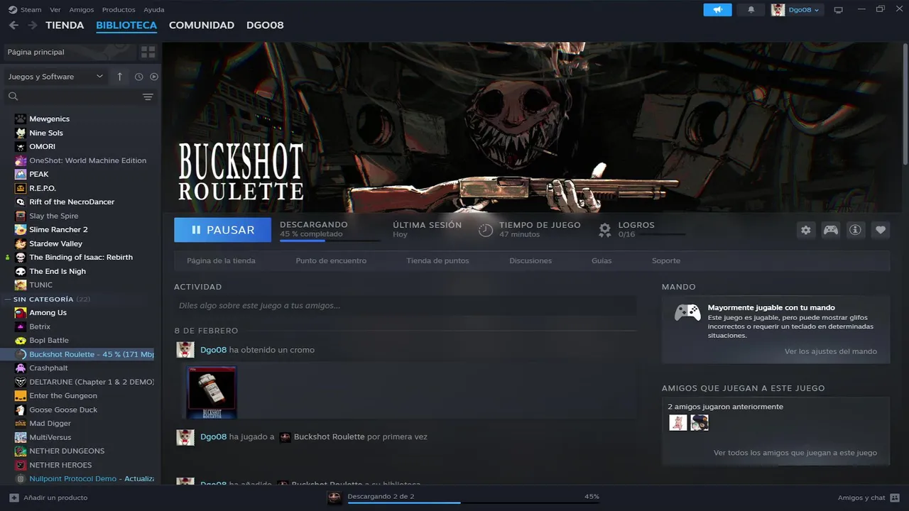909x511 pixels.
Task: Click the DESCARGANDO 45 % progress bar
Action: coord(330,241)
